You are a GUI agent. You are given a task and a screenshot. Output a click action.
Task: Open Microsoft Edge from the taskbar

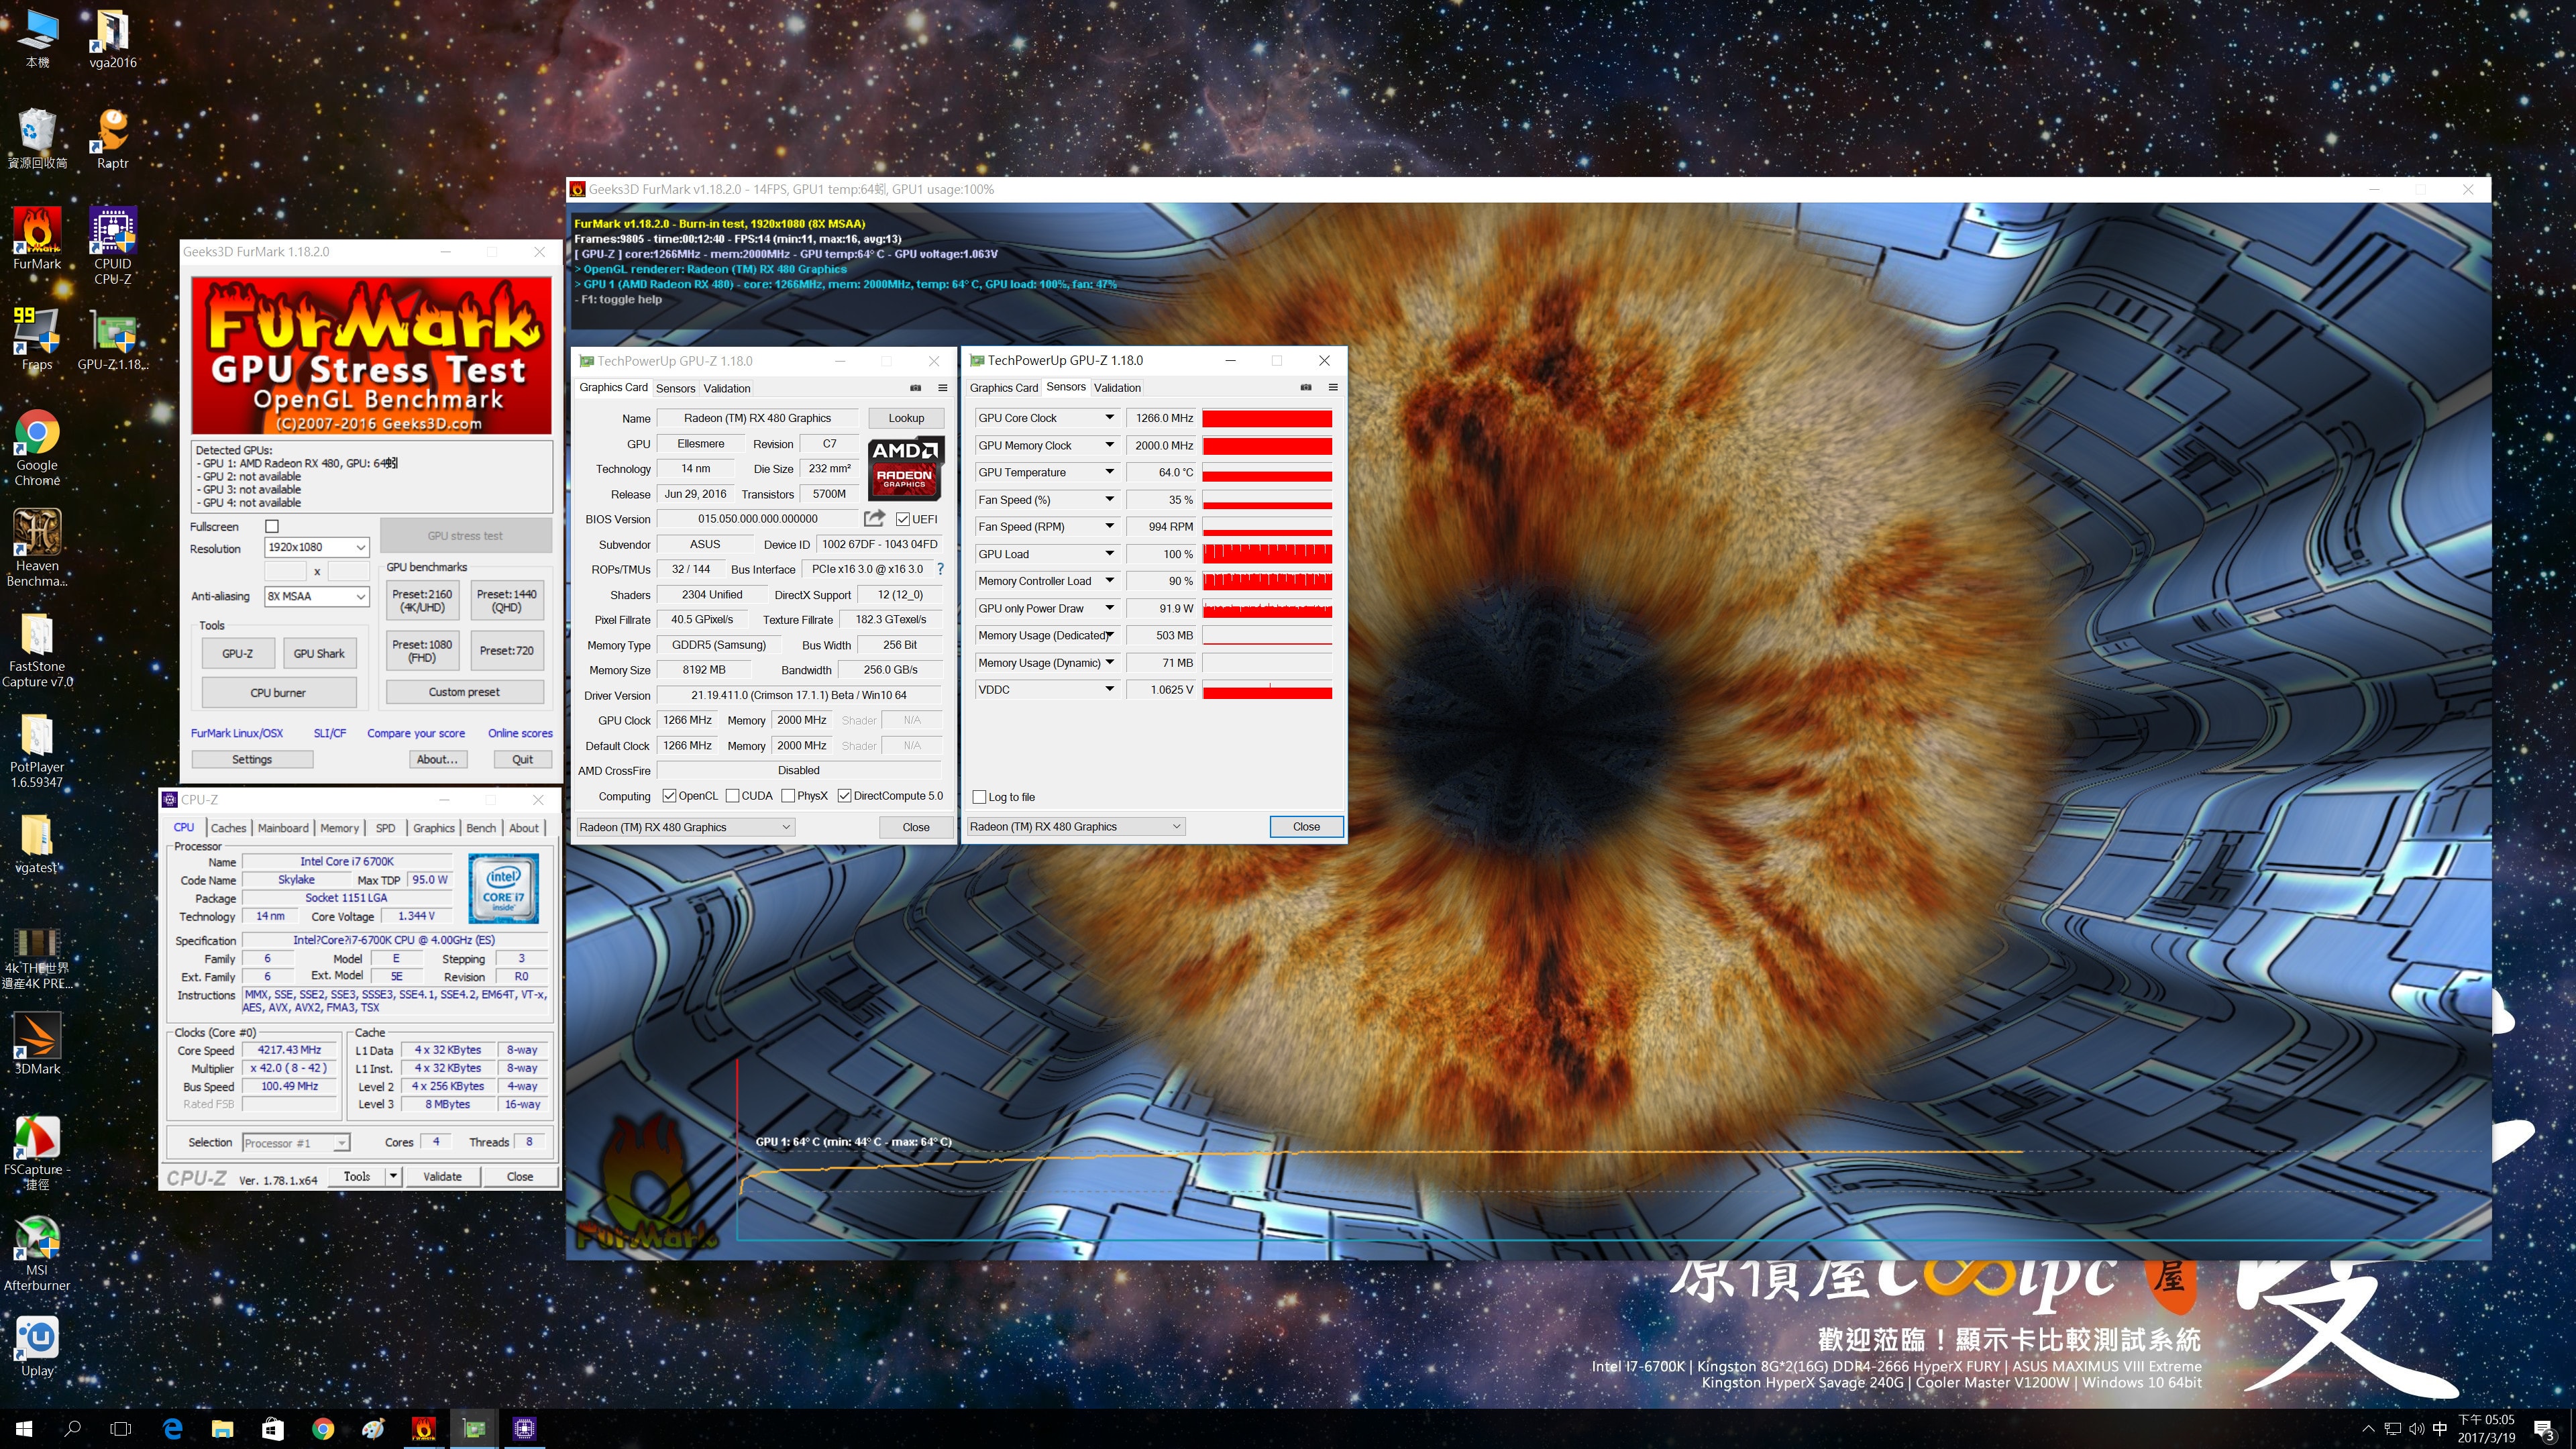click(x=172, y=1429)
